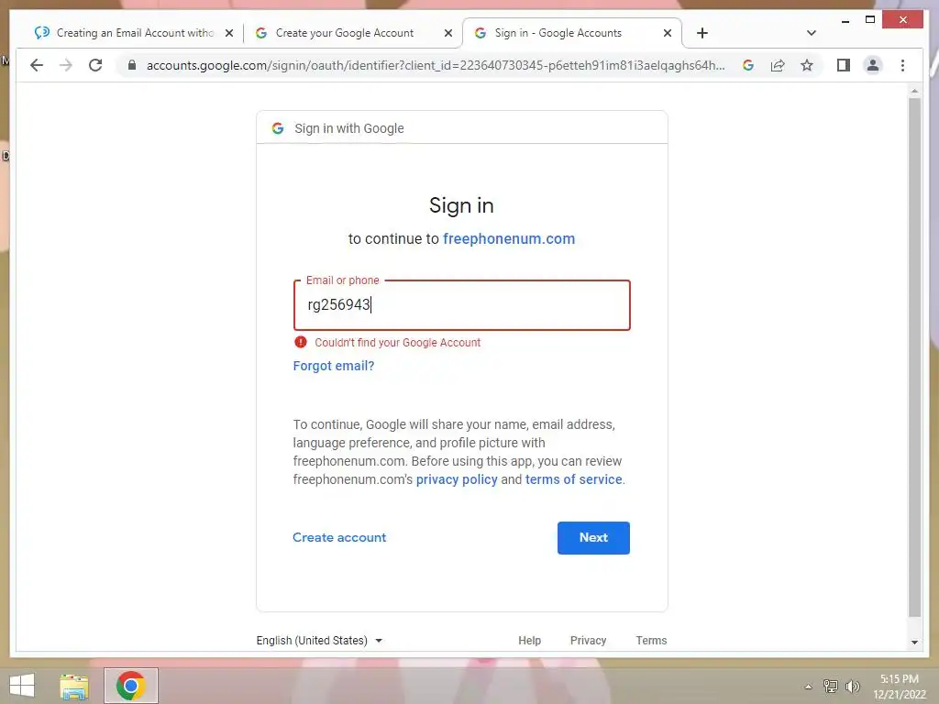The image size is (939, 704).
Task: Click the Create account link
Action: click(339, 537)
